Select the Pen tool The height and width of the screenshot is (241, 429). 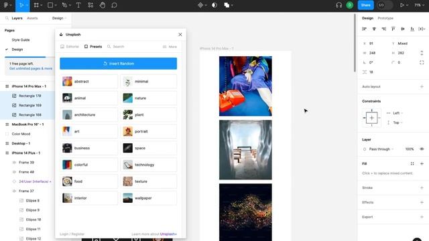pos(64,5)
